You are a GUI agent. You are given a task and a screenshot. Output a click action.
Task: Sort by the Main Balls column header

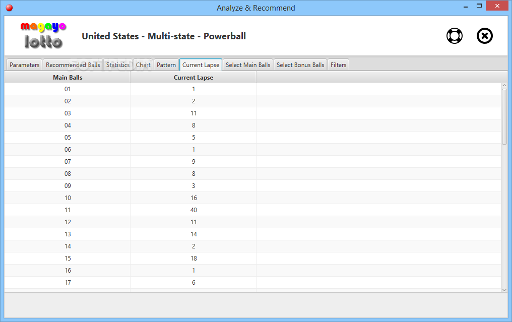point(68,78)
